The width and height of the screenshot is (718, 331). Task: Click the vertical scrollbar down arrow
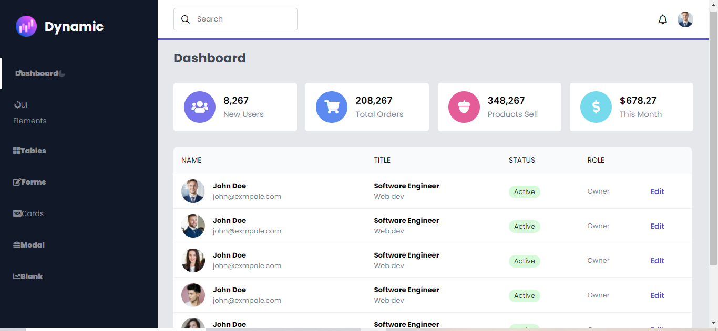pos(713,323)
